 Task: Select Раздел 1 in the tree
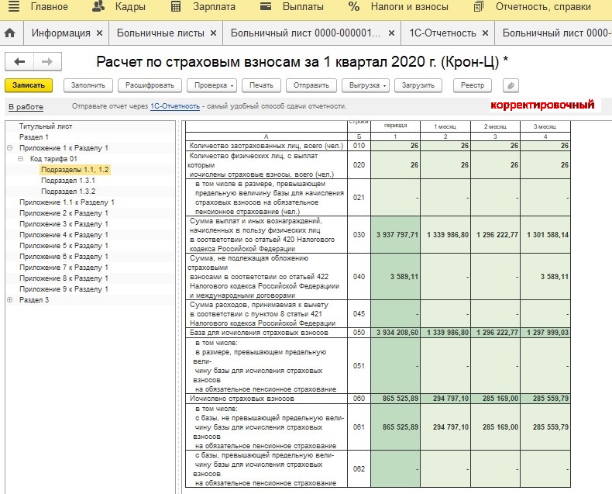[x=34, y=137]
